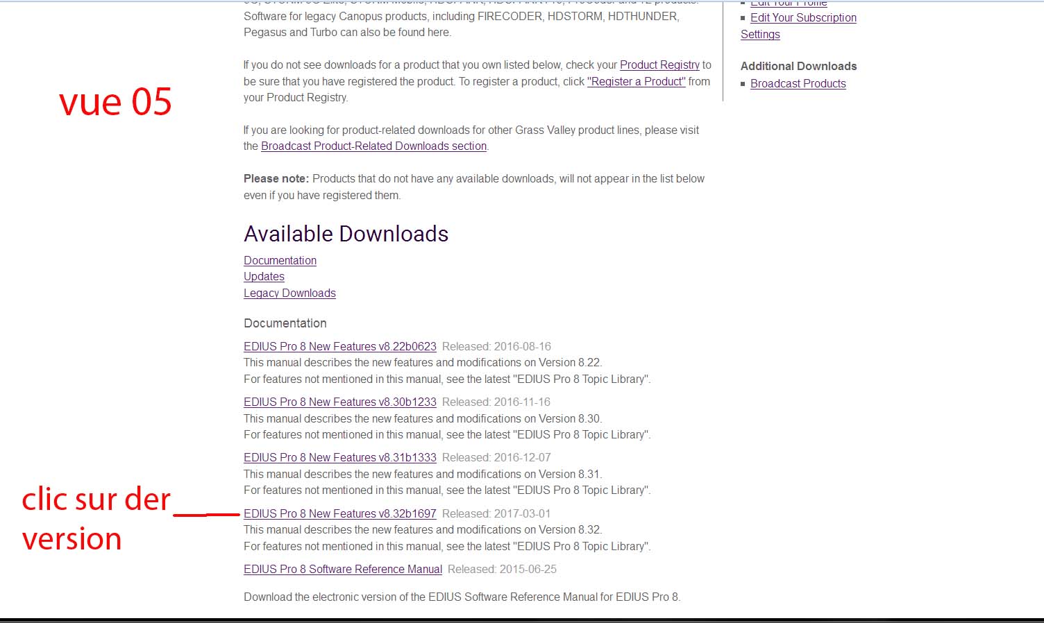This screenshot has height=623, width=1044.
Task: Open EDIUS Pro 8 New Features v8.32b1697
Action: point(340,513)
